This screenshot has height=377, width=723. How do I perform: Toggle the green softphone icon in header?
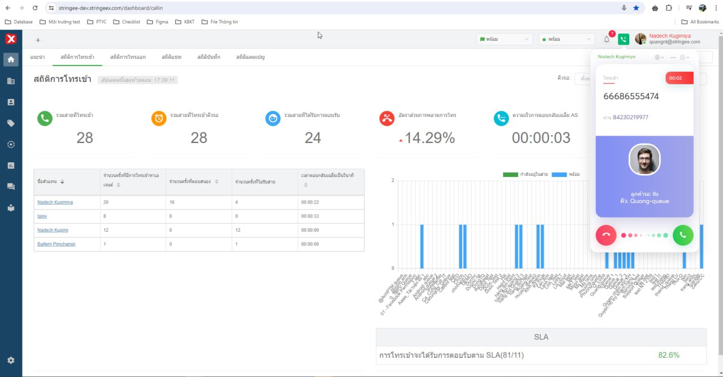tap(623, 39)
